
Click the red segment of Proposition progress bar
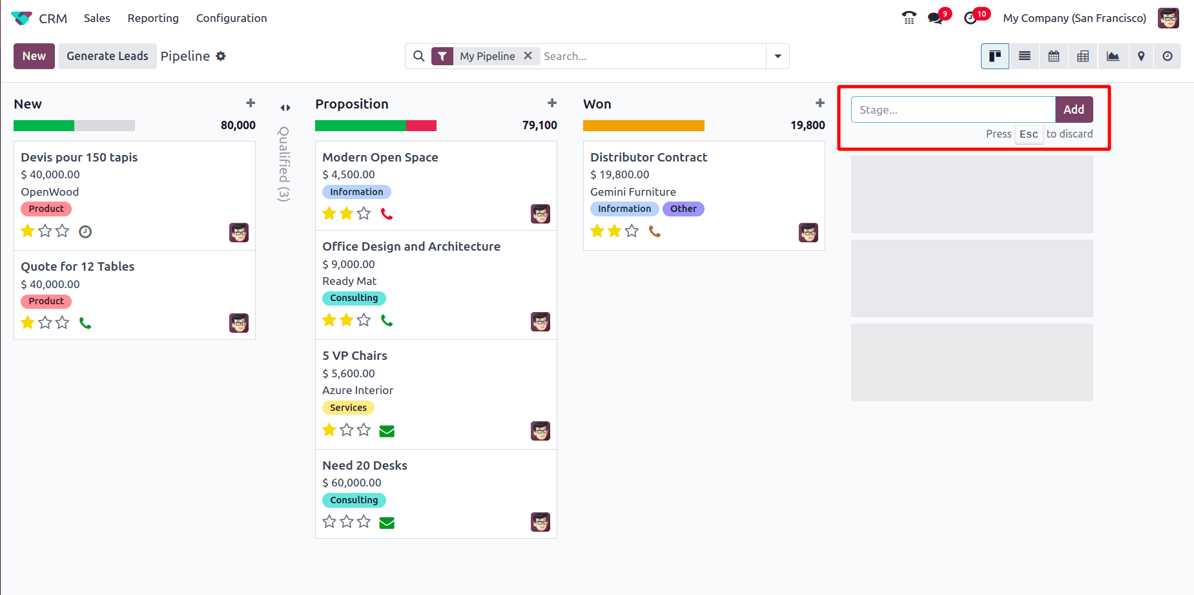[x=422, y=126]
